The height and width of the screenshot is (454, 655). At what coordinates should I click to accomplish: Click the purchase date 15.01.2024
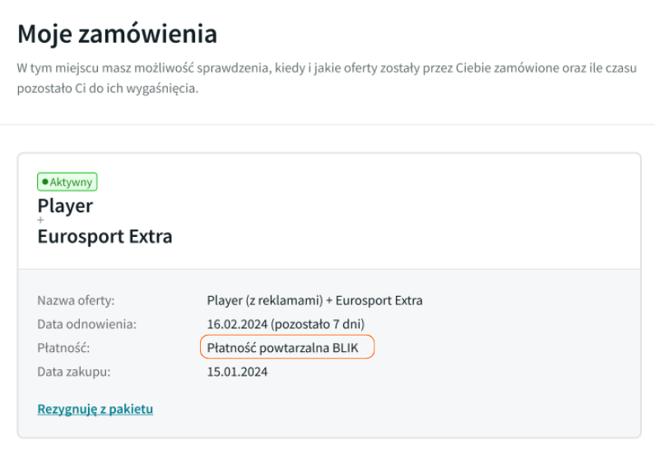237,372
